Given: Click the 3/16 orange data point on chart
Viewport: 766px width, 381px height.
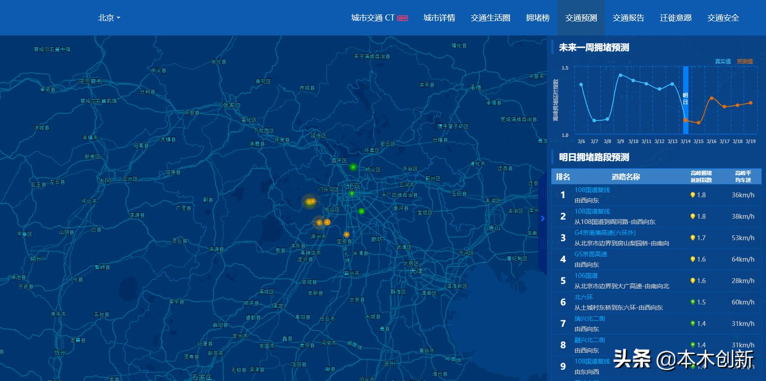Looking at the screenshot, I should 712,98.
